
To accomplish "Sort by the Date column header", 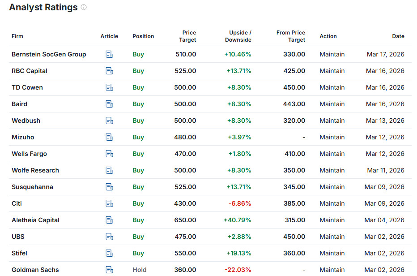I will 398,36.
